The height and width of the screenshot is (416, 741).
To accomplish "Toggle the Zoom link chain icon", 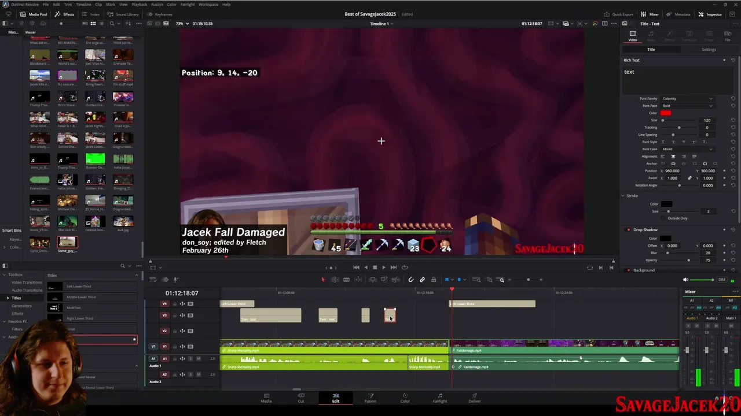I will pos(689,178).
